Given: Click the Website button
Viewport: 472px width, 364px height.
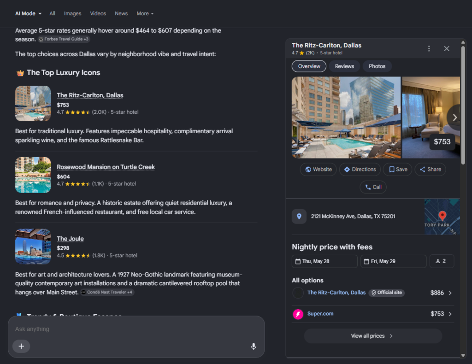Looking at the screenshot, I should pyautogui.click(x=318, y=170).
